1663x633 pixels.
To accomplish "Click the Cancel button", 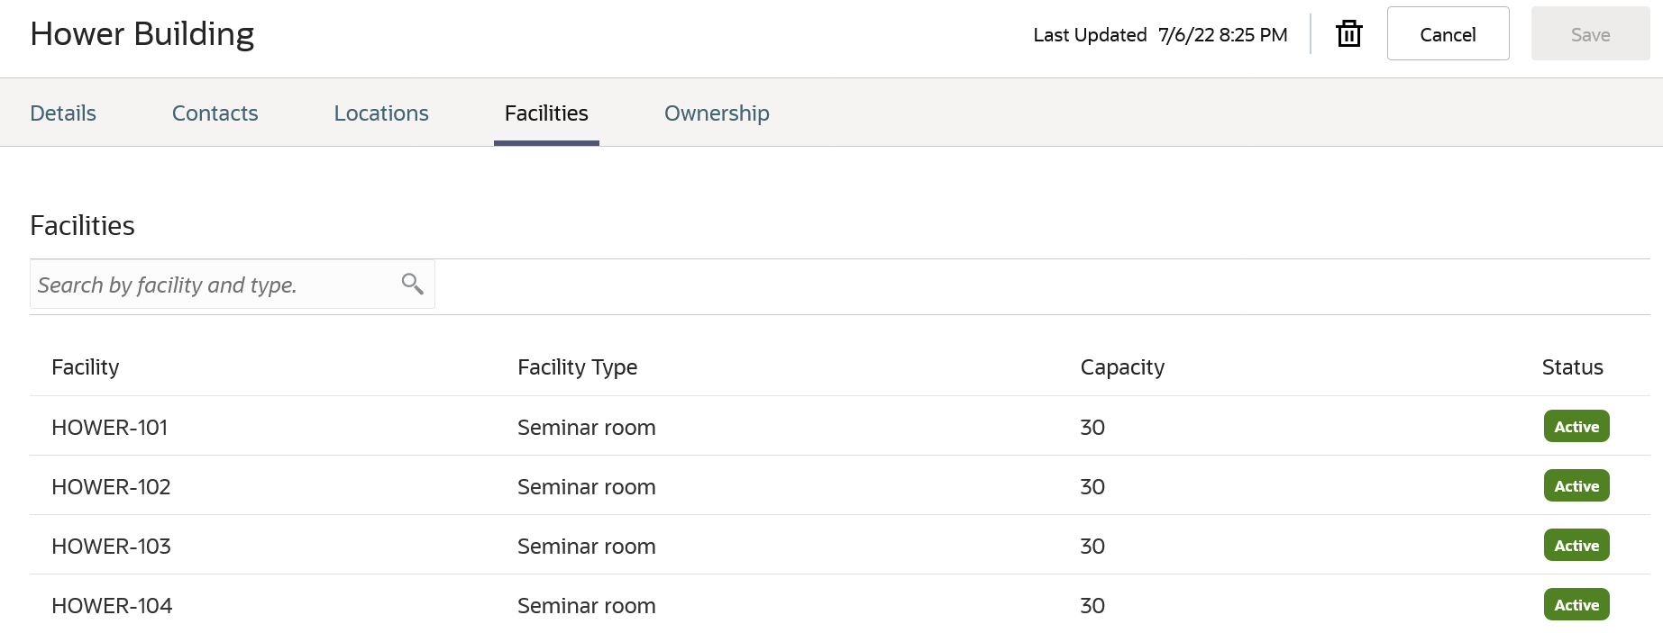I will click(1448, 34).
